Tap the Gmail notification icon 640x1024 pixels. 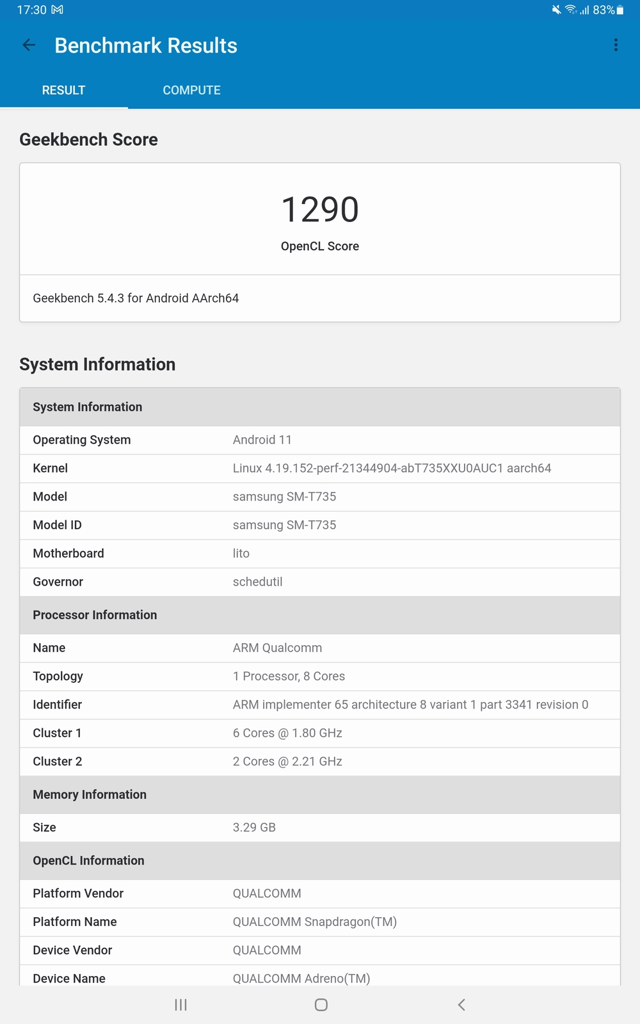[58, 10]
